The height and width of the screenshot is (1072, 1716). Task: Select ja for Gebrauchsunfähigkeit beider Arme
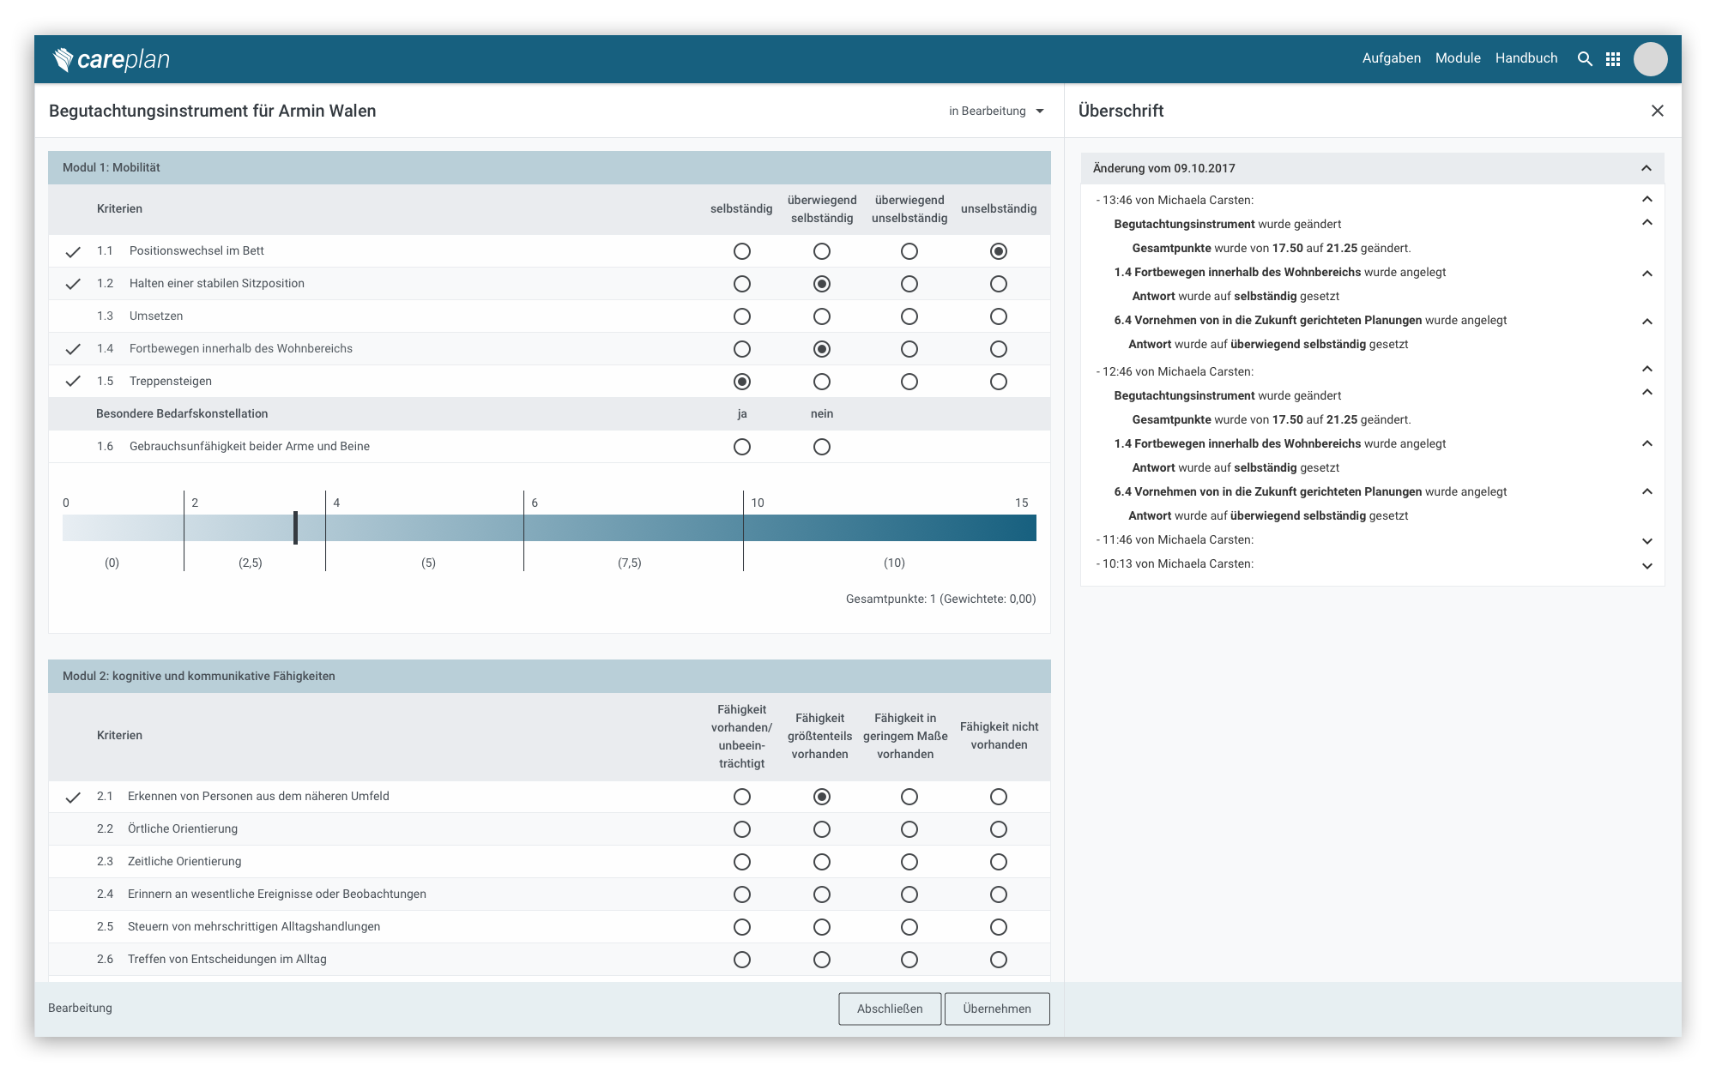[x=742, y=447]
